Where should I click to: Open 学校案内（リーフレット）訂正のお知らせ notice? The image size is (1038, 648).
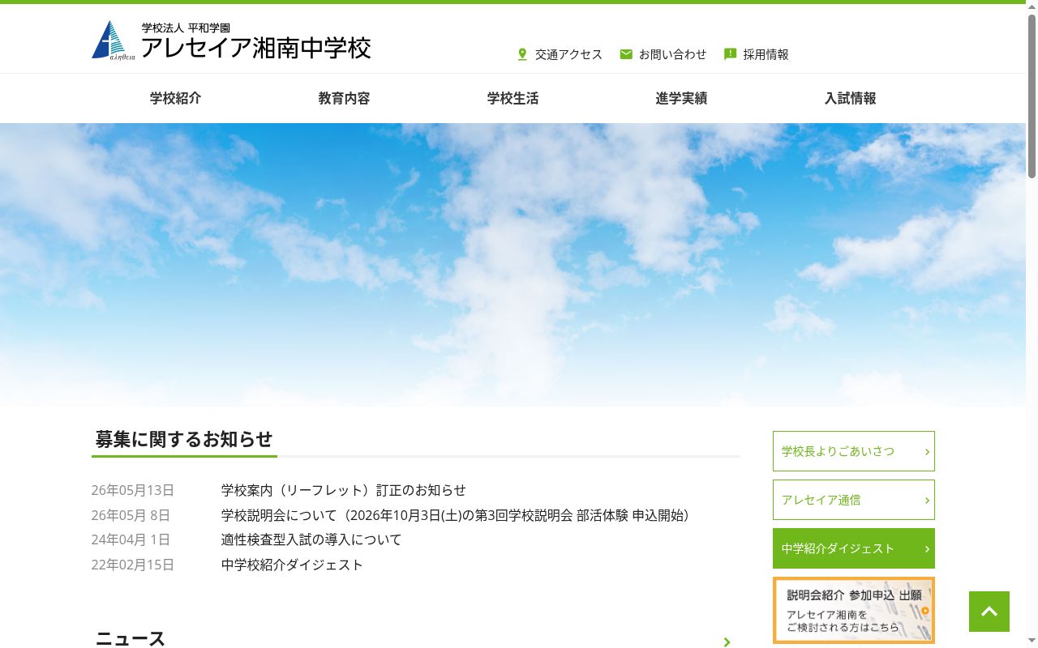[x=344, y=490]
